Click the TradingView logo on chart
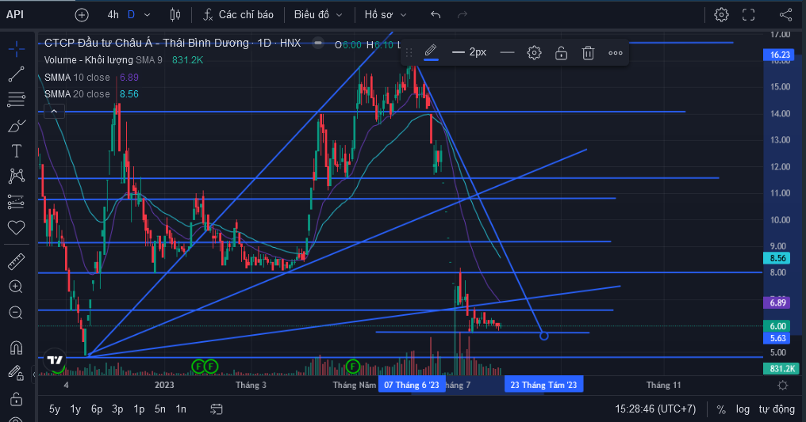The height and width of the screenshot is (422, 806). click(x=55, y=360)
